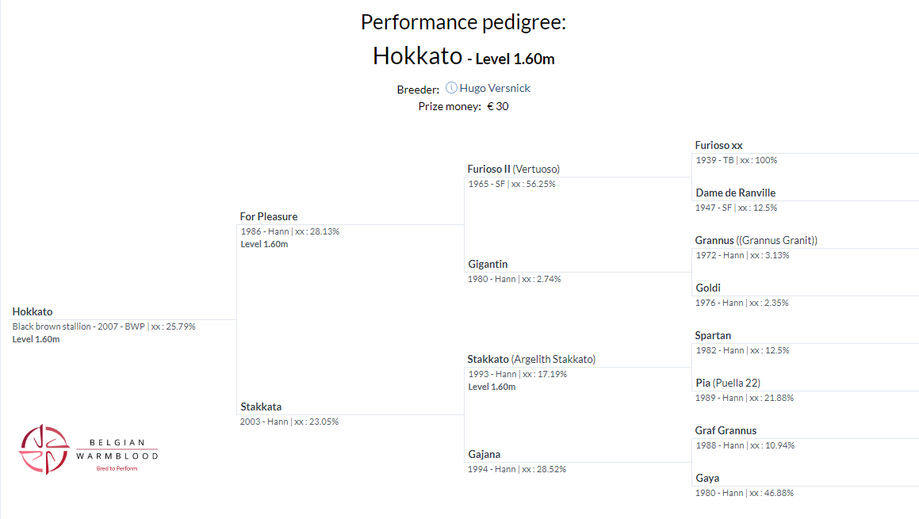Open the Spartan ancestor entry
The width and height of the screenshot is (919, 519).
(713, 335)
